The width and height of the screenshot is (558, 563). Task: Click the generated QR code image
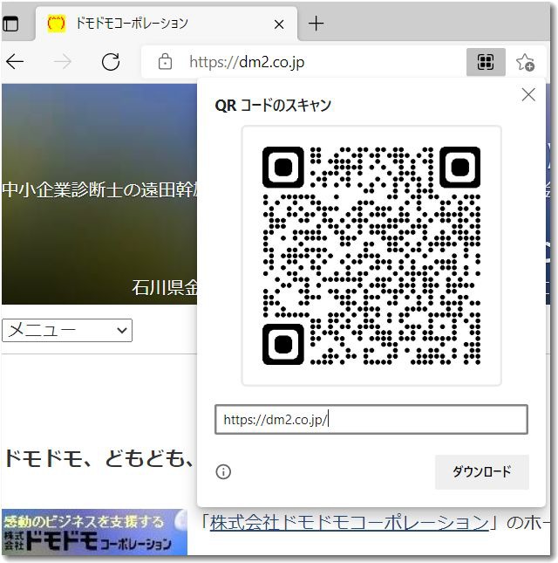[x=371, y=256]
